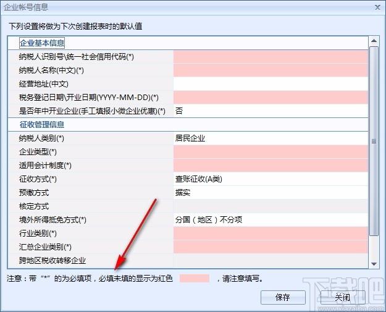Close the 企业帐号信息 dialog with X
The image size is (386, 312).
[x=377, y=7]
